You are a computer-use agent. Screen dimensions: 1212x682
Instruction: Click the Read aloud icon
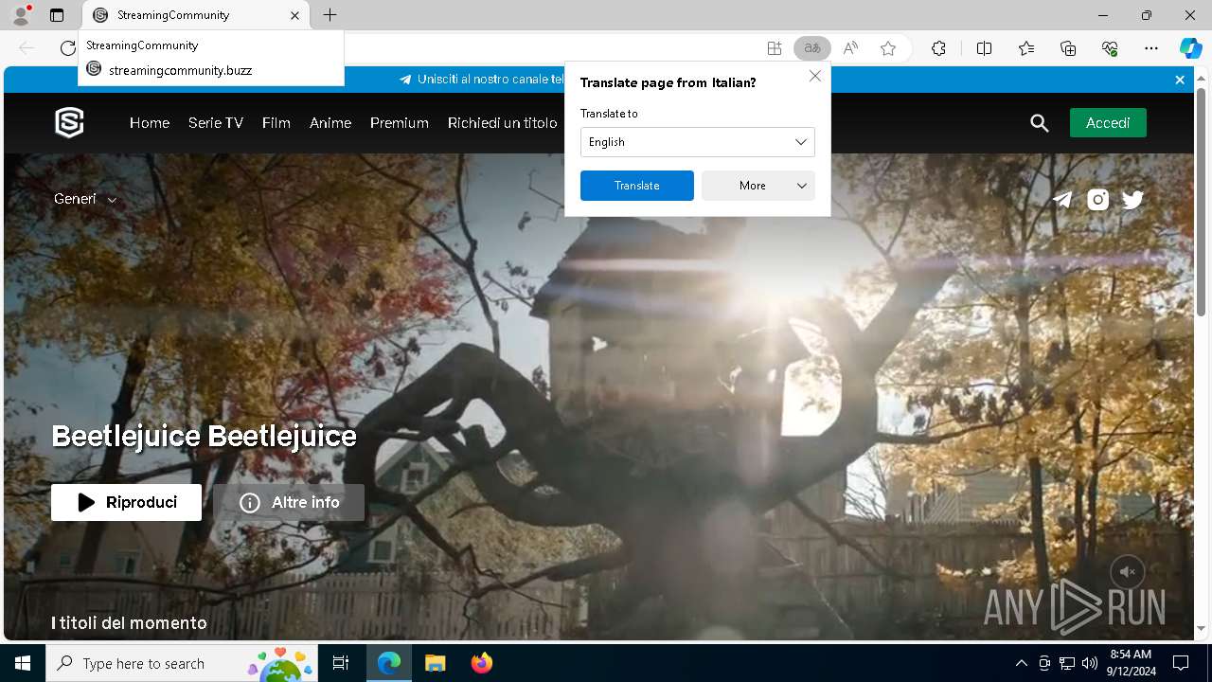pos(850,48)
